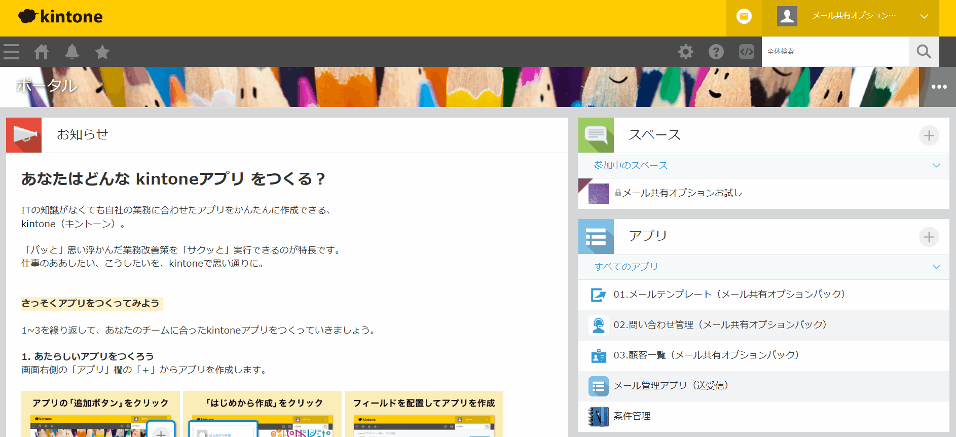Image resolution: width=956 pixels, height=437 pixels.
Task: Open the メール共有オプションお試し space thumbnail
Action: [598, 194]
